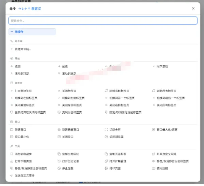
Task: Select the 停止加载 stop icon
Action: click(x=59, y=168)
